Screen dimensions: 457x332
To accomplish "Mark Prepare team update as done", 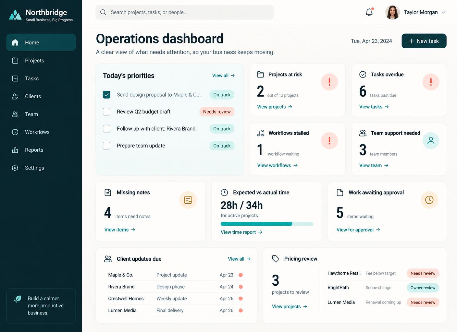I will tap(106, 146).
